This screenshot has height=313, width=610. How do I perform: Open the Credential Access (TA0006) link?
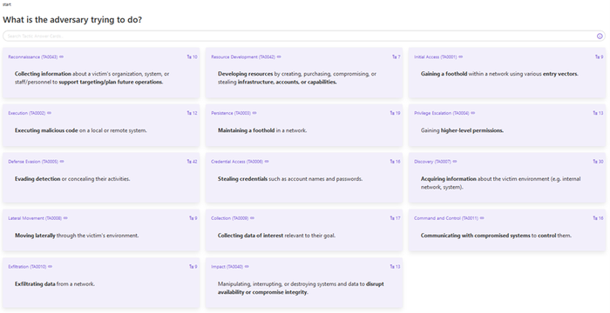237,162
